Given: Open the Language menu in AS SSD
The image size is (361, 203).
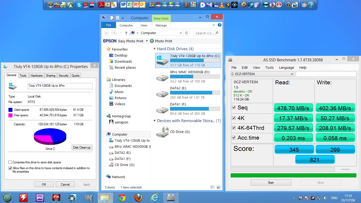Looking at the screenshot, I should pyautogui.click(x=286, y=67).
